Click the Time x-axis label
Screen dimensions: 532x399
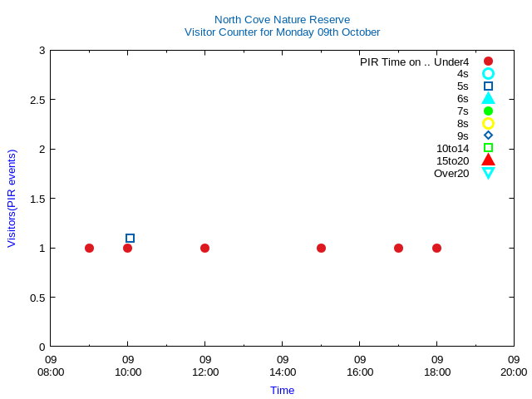click(282, 390)
